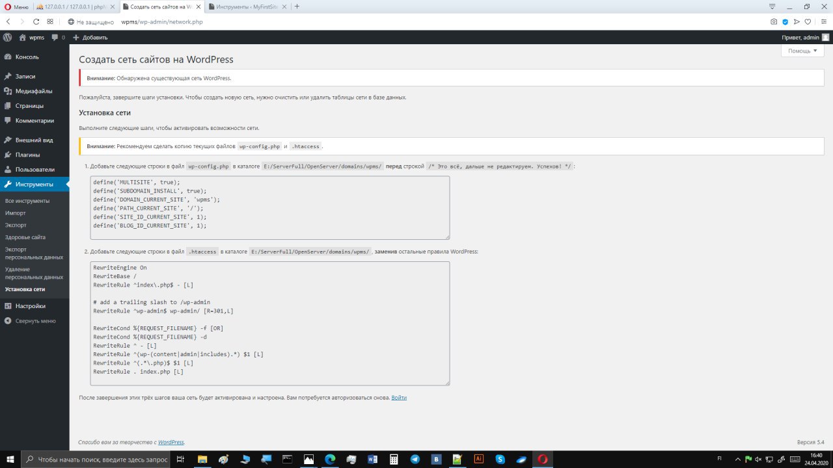Open Установка сети submenu item

tap(25, 289)
